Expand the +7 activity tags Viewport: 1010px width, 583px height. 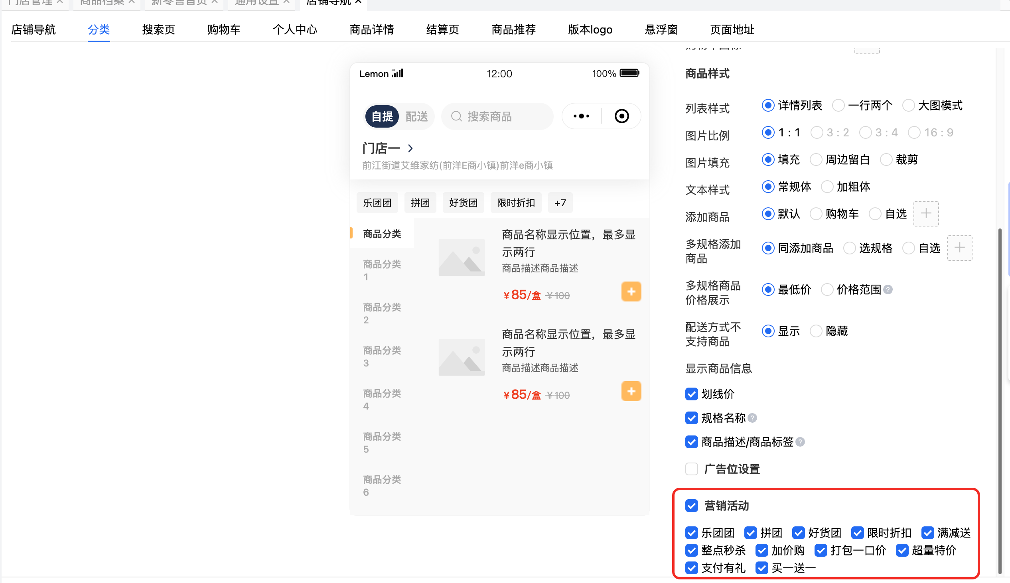coord(560,203)
